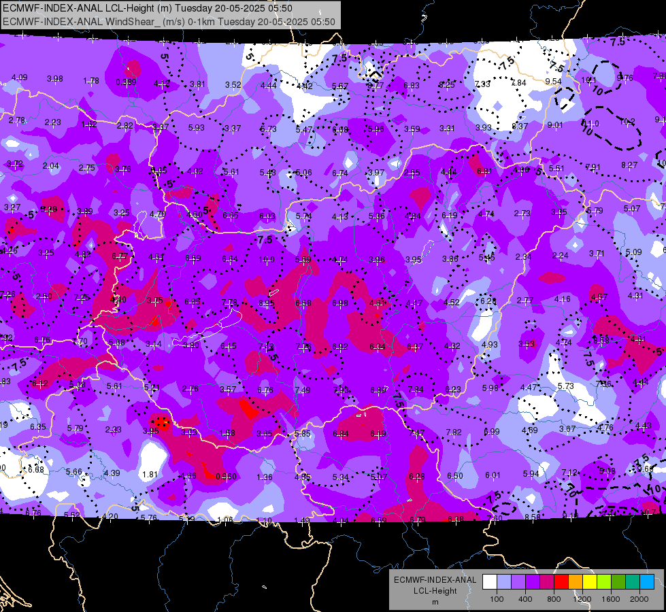The image size is (666, 612).
Task: Click the wind shear value 3.67
Action: (x=567, y=429)
